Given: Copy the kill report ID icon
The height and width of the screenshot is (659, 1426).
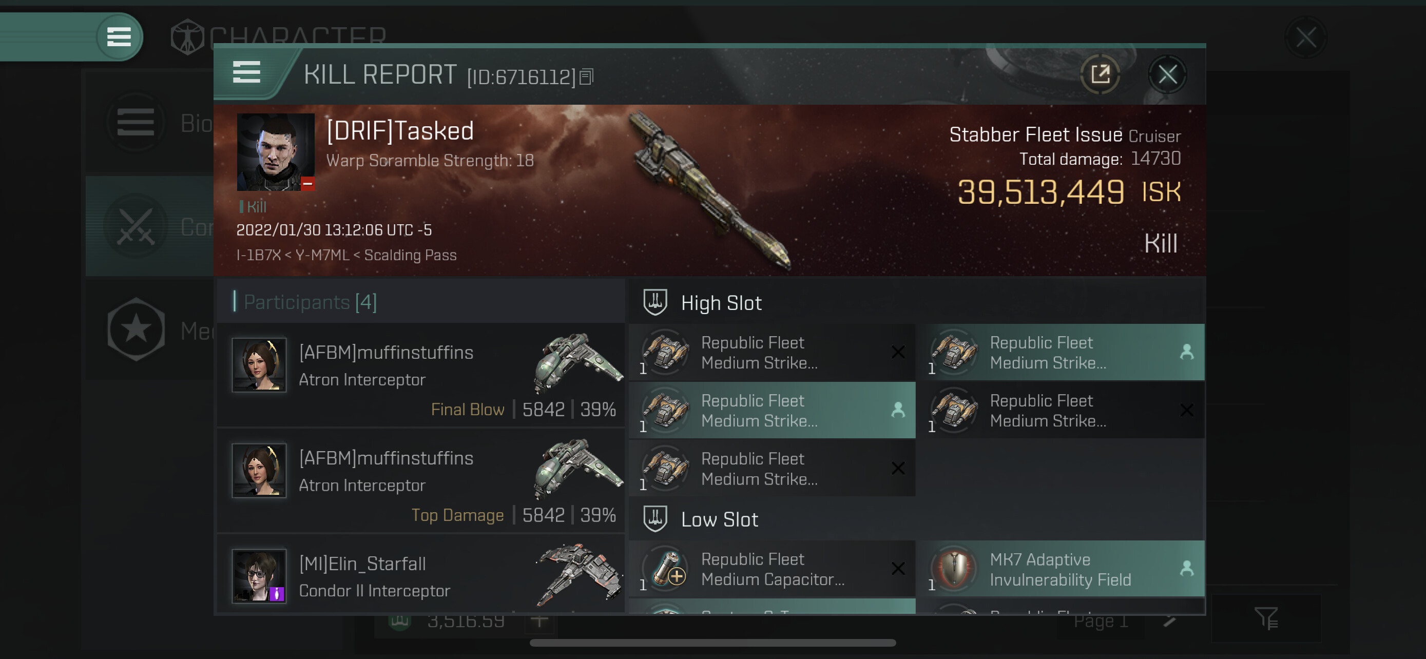Looking at the screenshot, I should point(586,77).
